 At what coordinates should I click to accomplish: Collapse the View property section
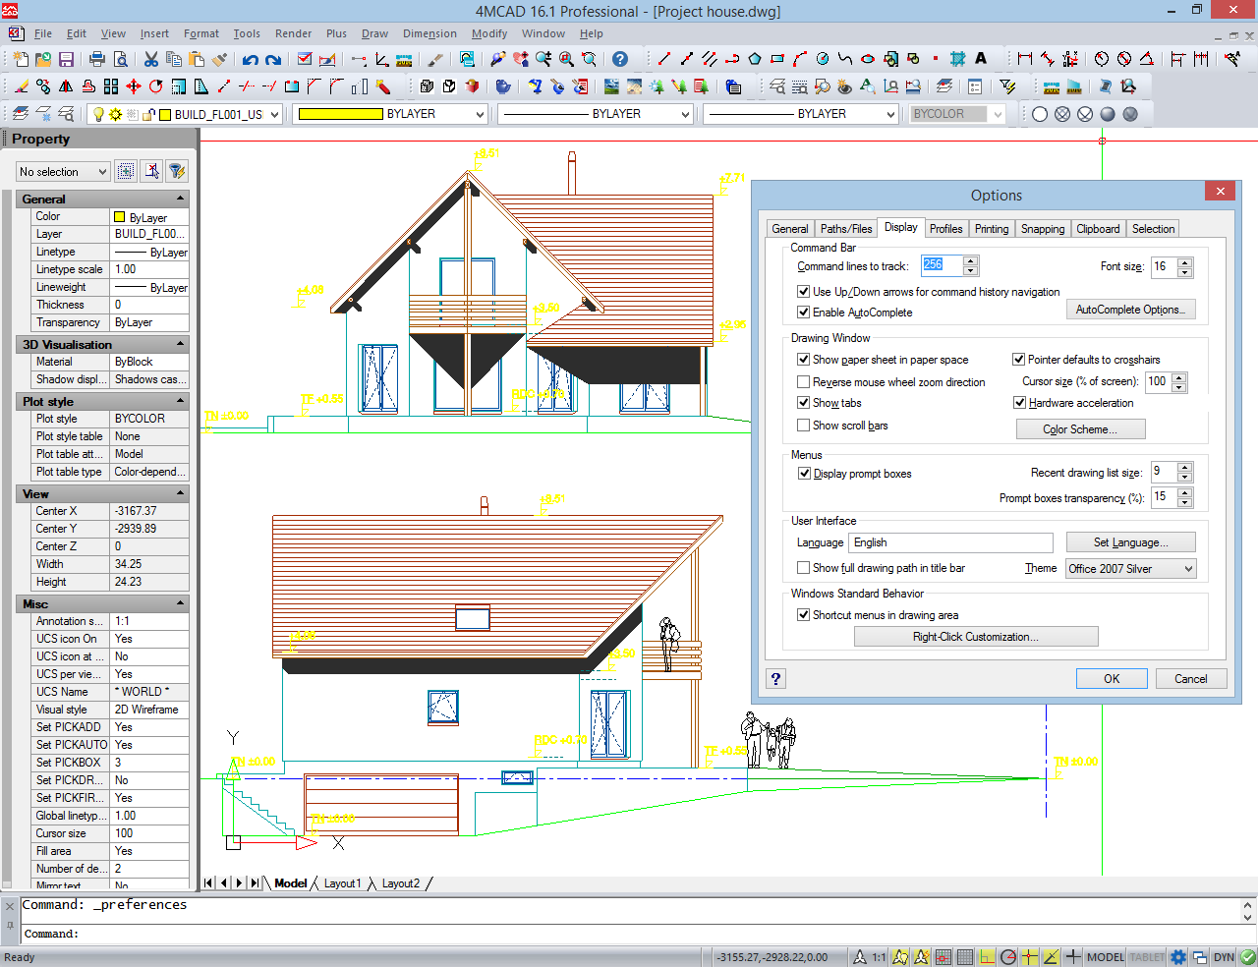180,493
